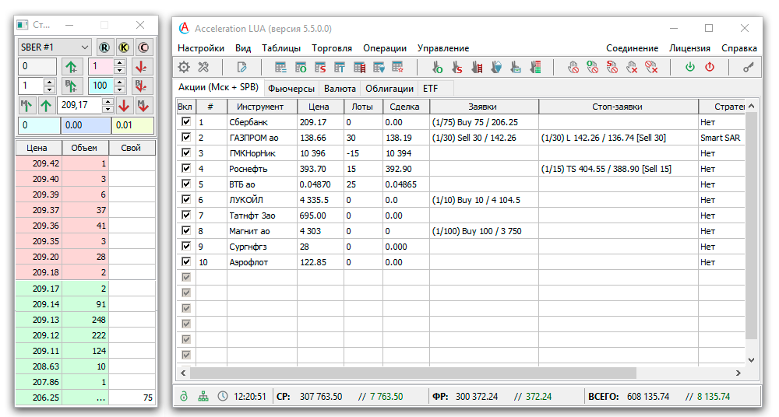Click the red power-off toolbar icon
Image resolution: width=779 pixels, height=417 pixels.
(x=710, y=67)
